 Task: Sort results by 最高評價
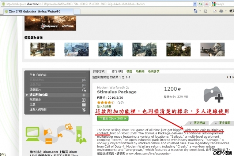click(154, 71)
